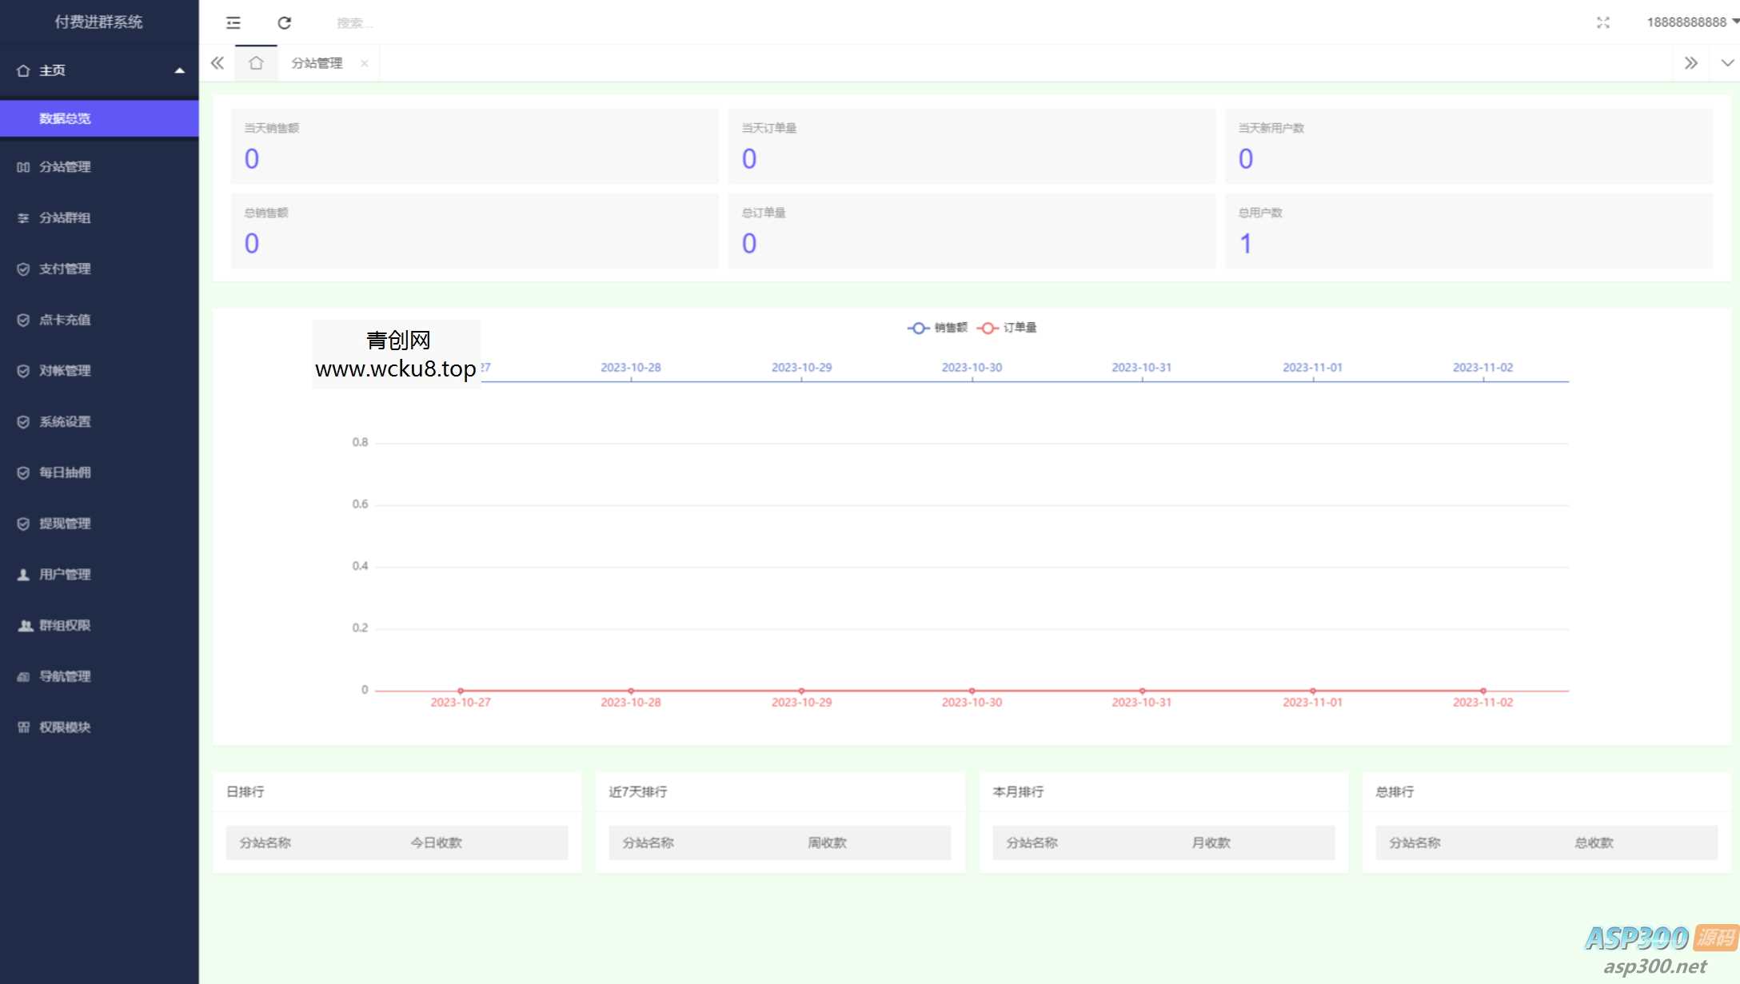
Task: Close the 分站管理 tab
Action: pos(365,63)
